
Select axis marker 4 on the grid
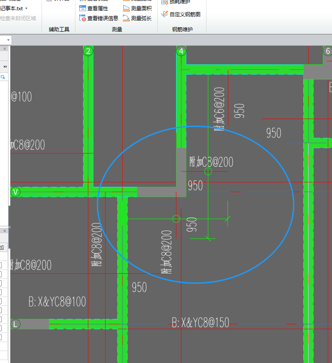pos(181,51)
